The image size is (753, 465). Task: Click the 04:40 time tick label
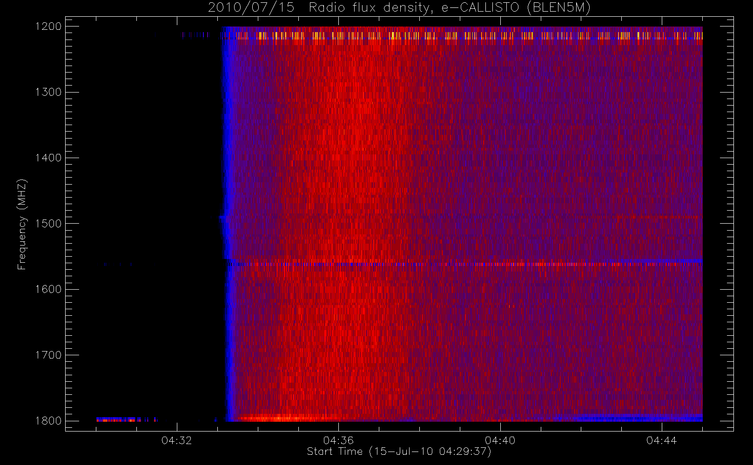pos(500,440)
